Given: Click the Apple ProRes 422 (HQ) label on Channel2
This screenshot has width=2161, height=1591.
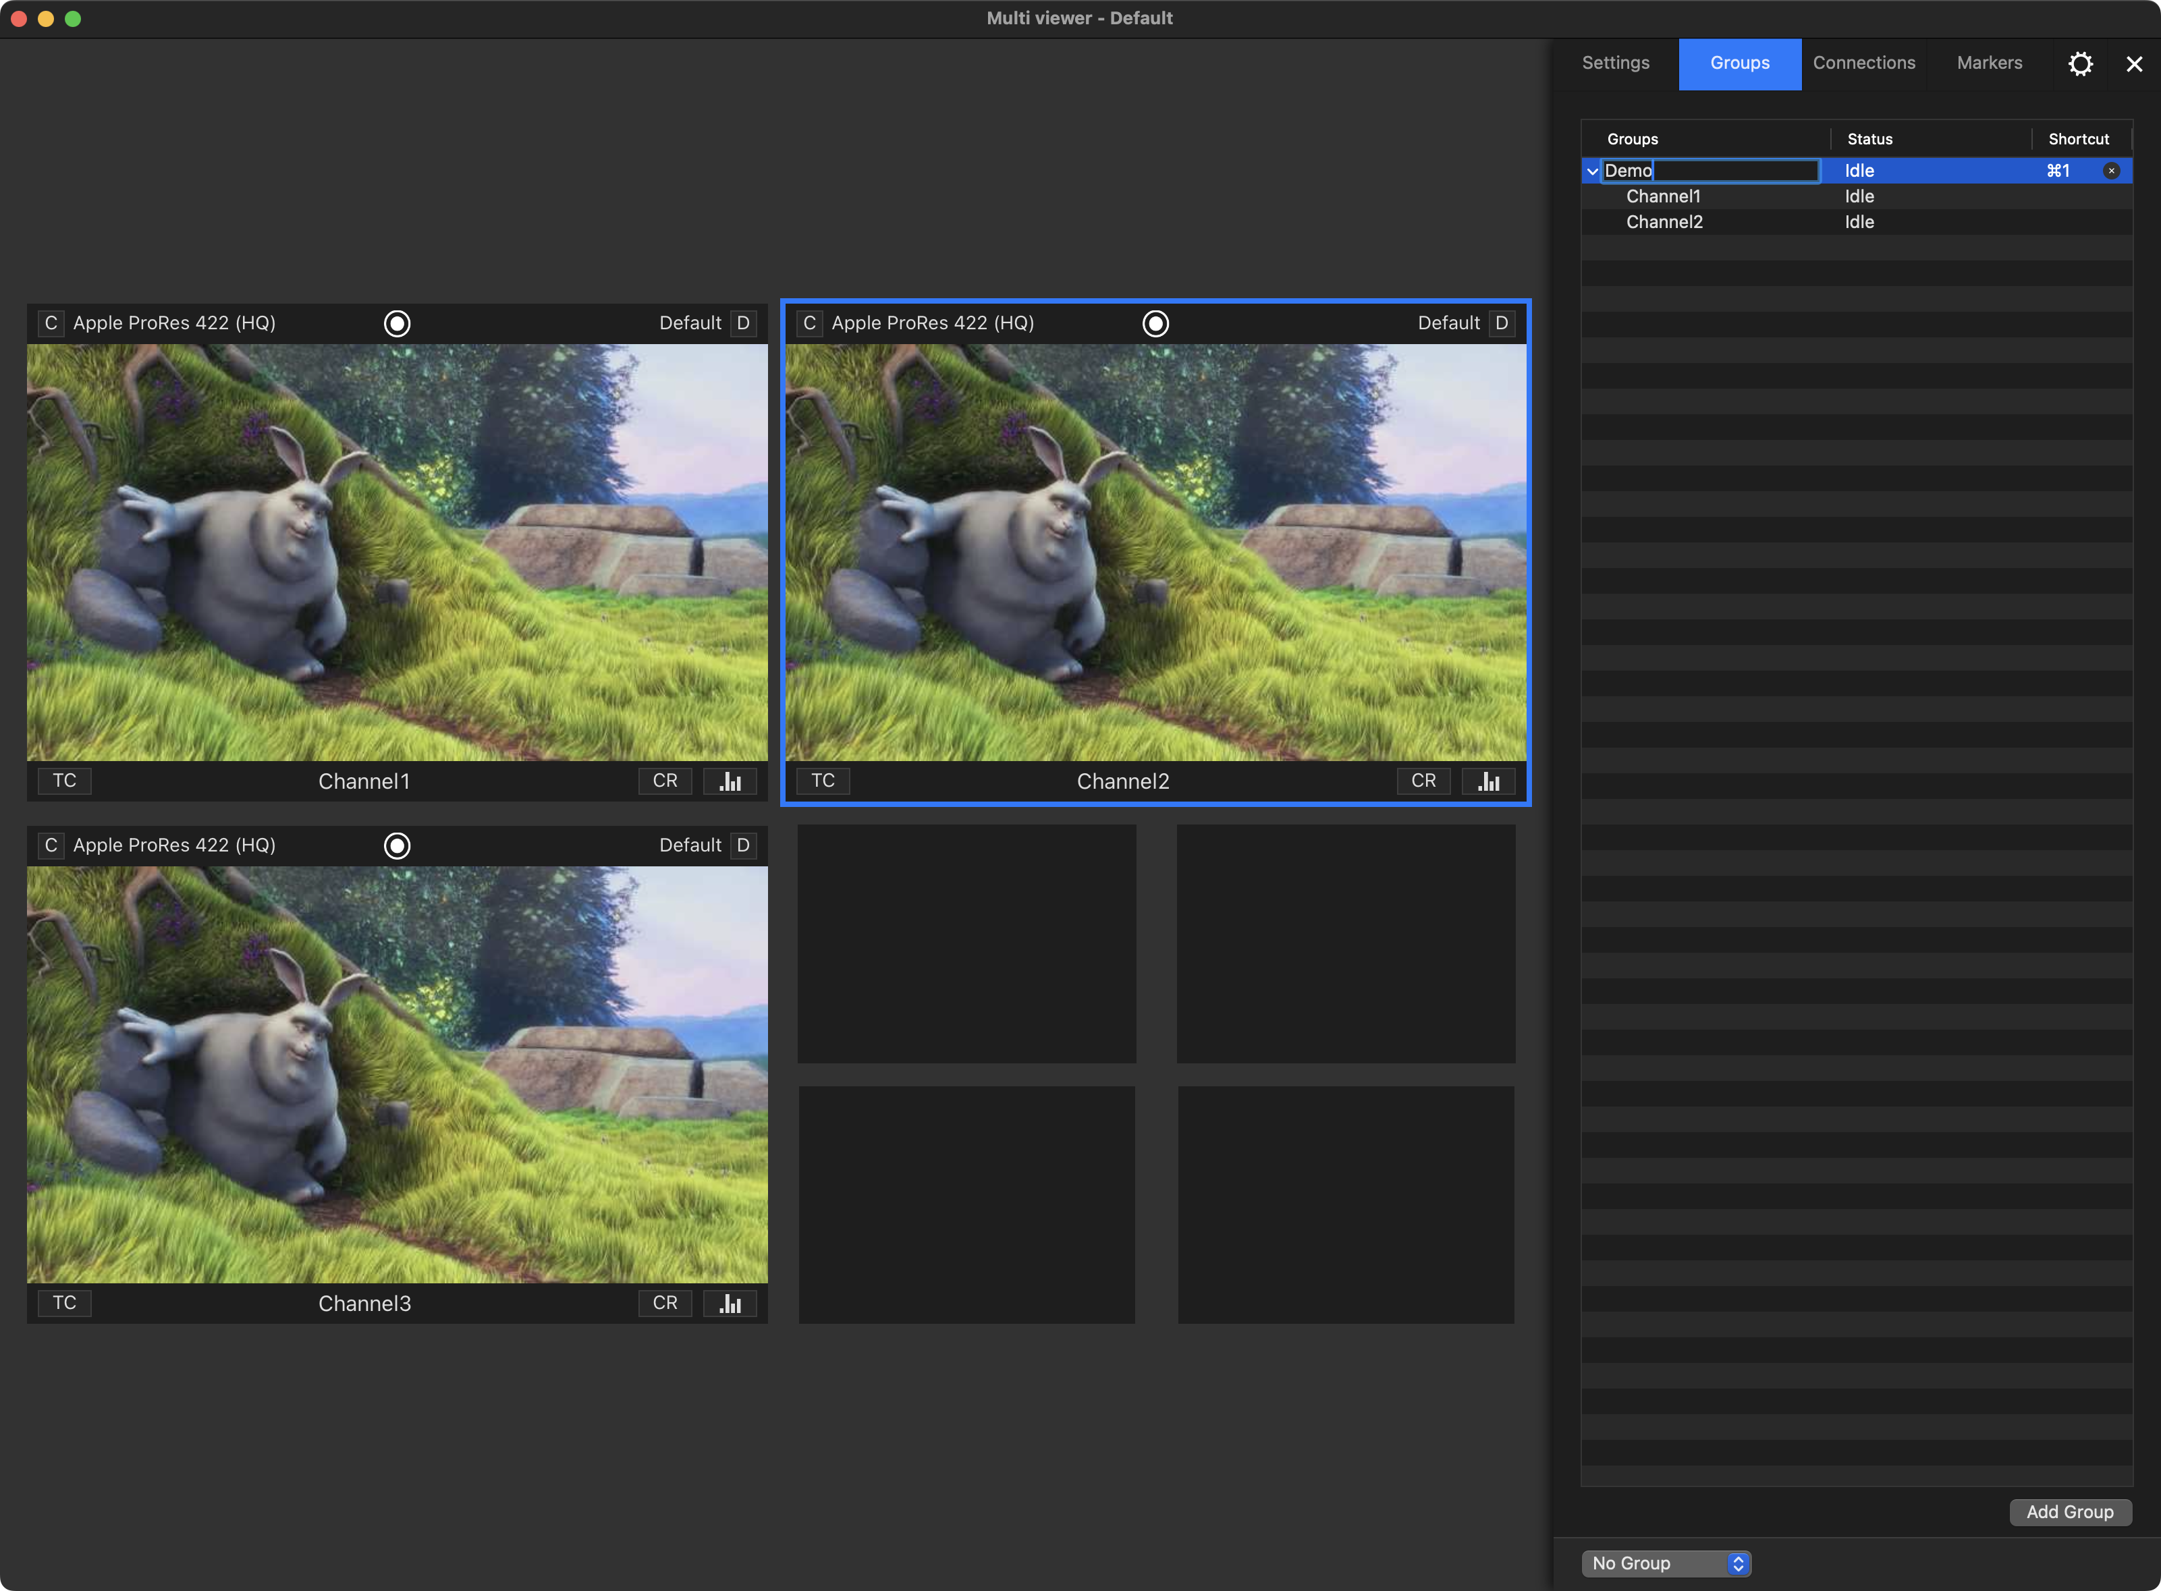Looking at the screenshot, I should tap(933, 324).
